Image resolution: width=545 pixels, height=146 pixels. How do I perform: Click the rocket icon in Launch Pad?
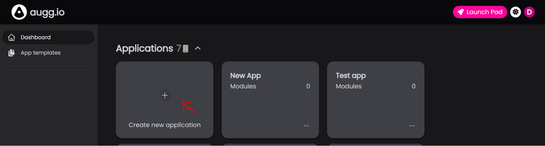pos(460,12)
